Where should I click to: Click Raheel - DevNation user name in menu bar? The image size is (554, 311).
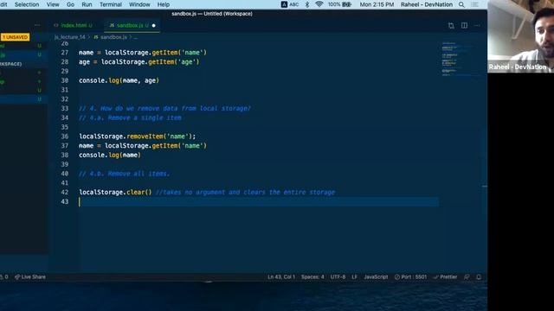point(427,4)
